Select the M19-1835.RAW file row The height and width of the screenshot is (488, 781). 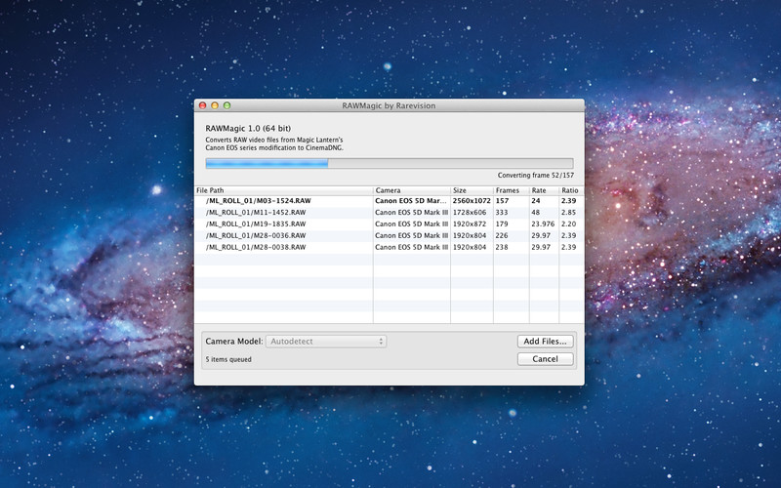(259, 224)
